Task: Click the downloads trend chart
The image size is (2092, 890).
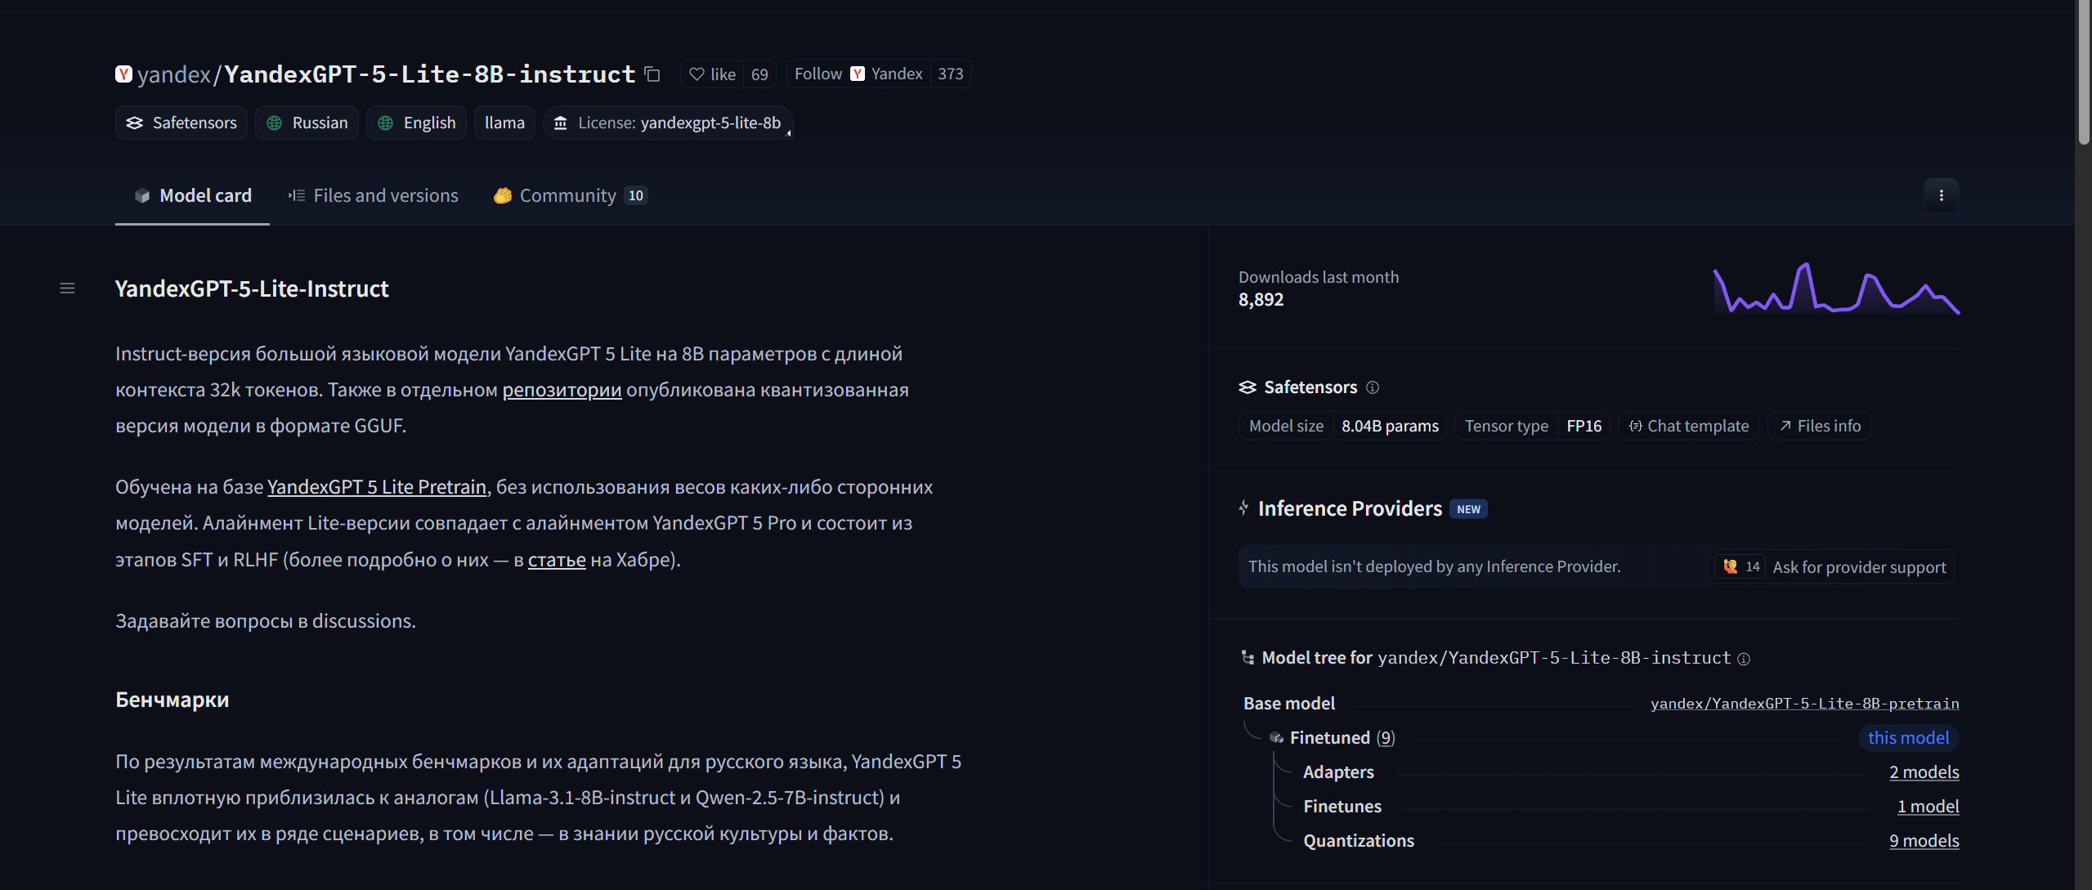Action: (x=1836, y=288)
